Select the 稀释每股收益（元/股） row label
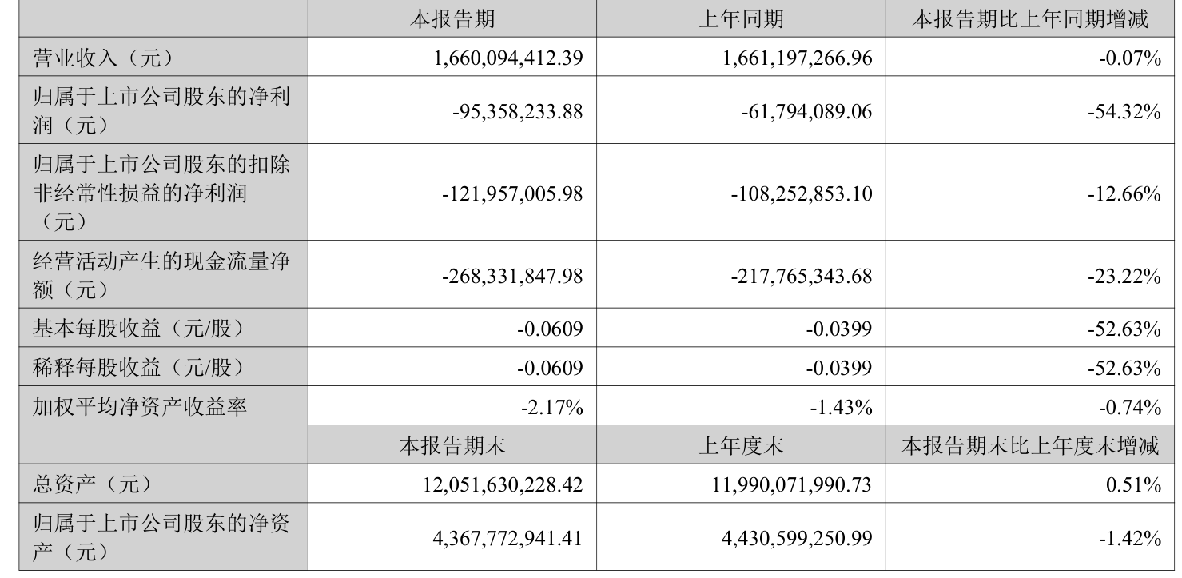This screenshot has height=578, width=1182. click(x=137, y=368)
